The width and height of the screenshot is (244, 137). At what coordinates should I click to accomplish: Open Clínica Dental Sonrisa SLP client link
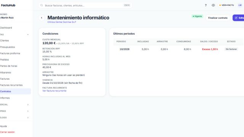(62, 22)
